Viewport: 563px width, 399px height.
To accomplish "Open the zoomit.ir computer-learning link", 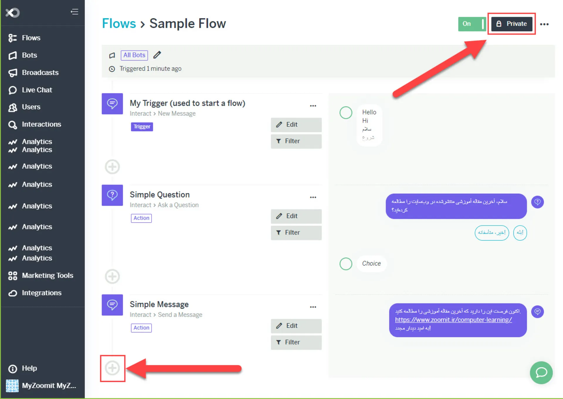I will click(453, 320).
